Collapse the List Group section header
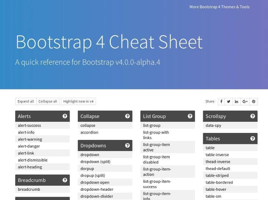Image resolution: width=268 pixels, height=200 pixels. 168,116
